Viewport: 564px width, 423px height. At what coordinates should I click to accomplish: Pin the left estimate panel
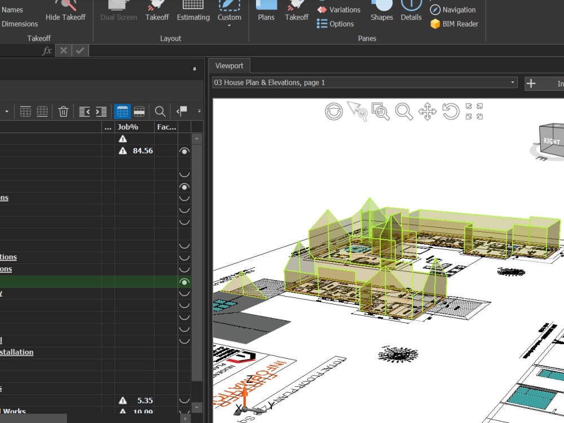[x=195, y=69]
